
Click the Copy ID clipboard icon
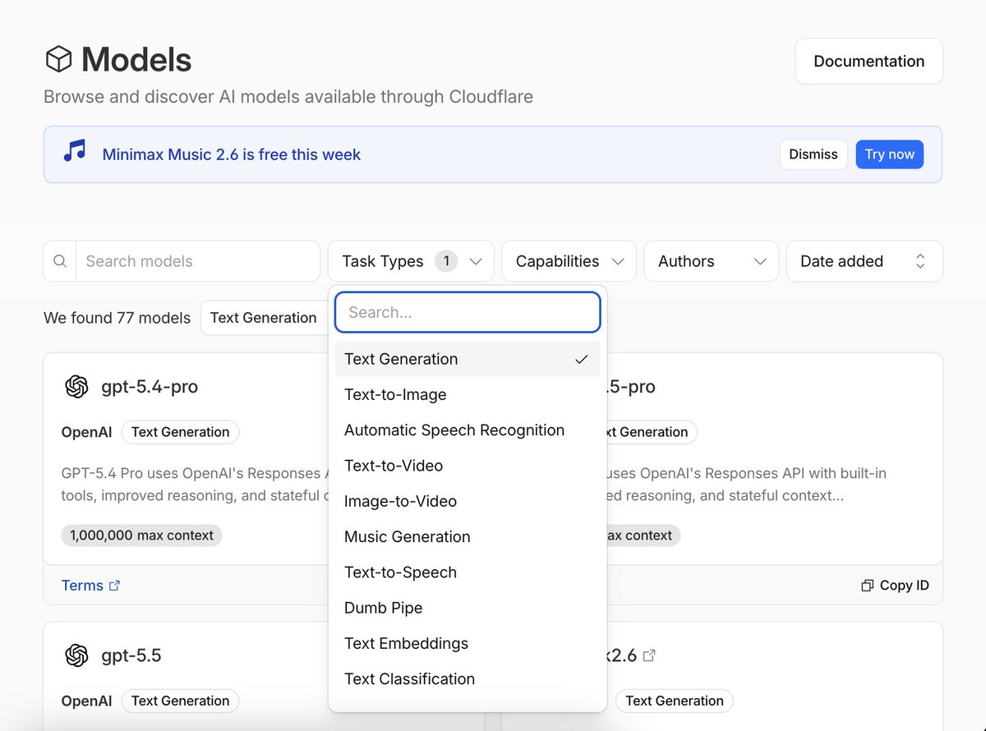coord(867,586)
